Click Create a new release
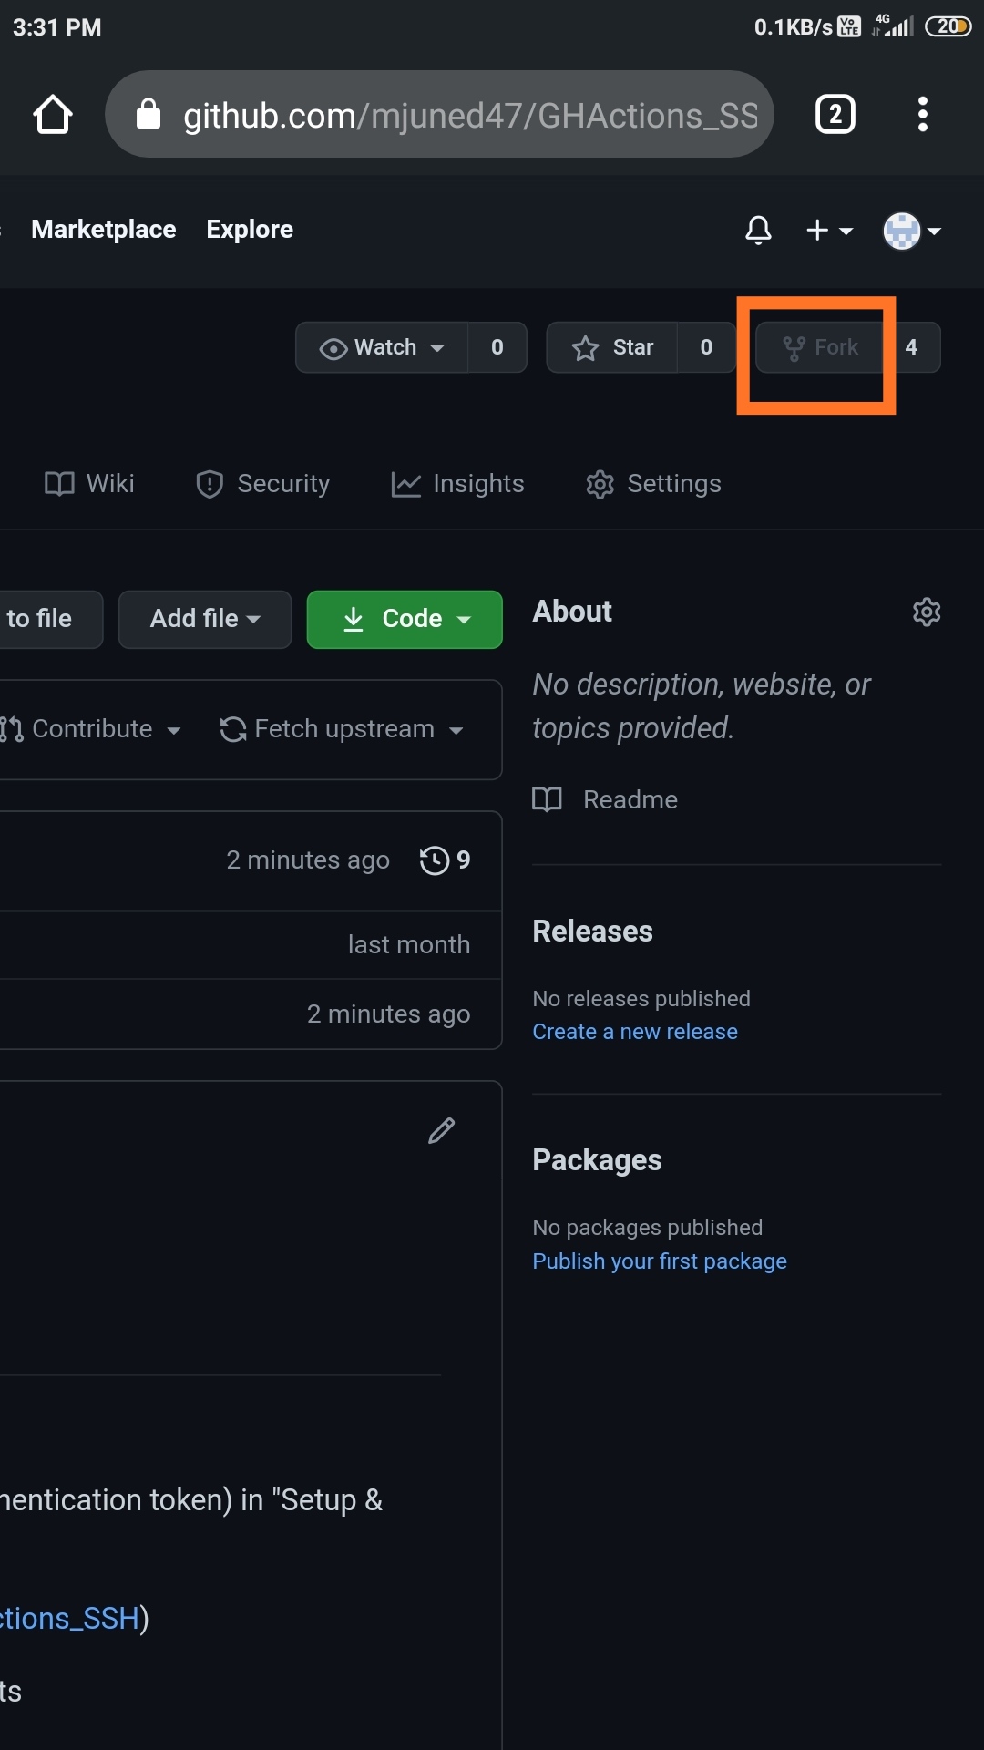 click(x=635, y=1032)
